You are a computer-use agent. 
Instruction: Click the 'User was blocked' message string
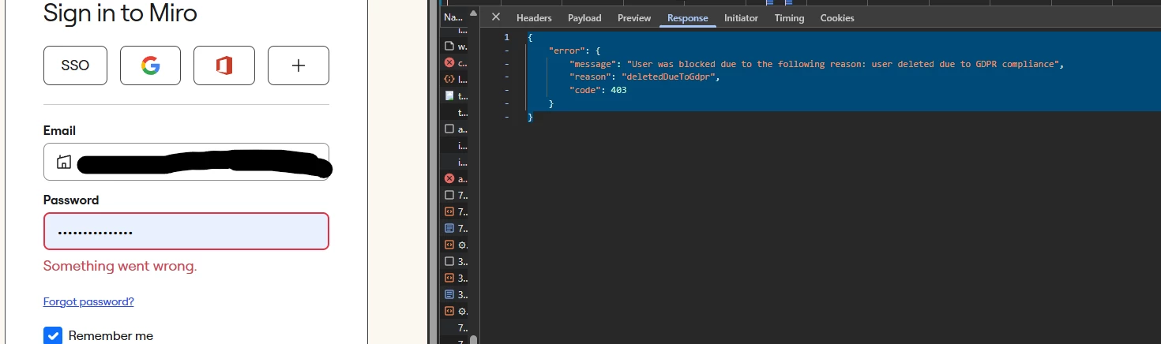(x=843, y=64)
